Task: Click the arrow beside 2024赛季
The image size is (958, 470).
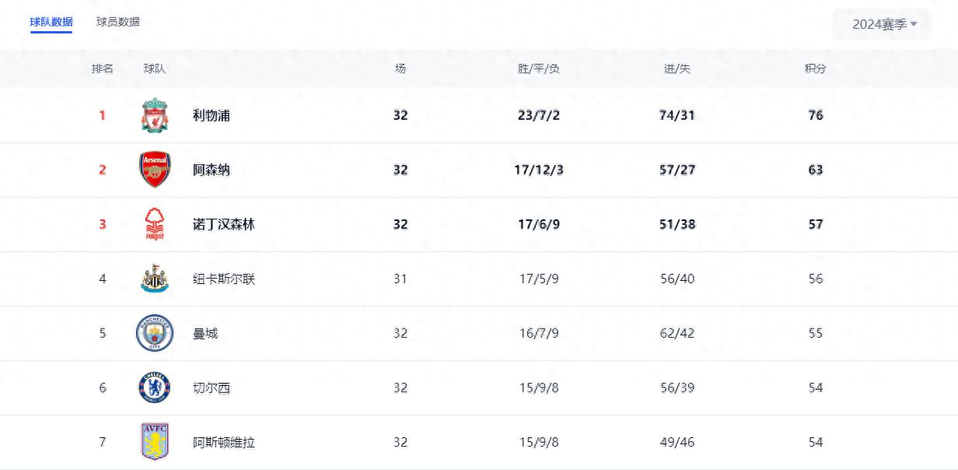Action: (914, 24)
